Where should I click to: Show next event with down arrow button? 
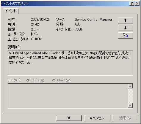point(126,28)
